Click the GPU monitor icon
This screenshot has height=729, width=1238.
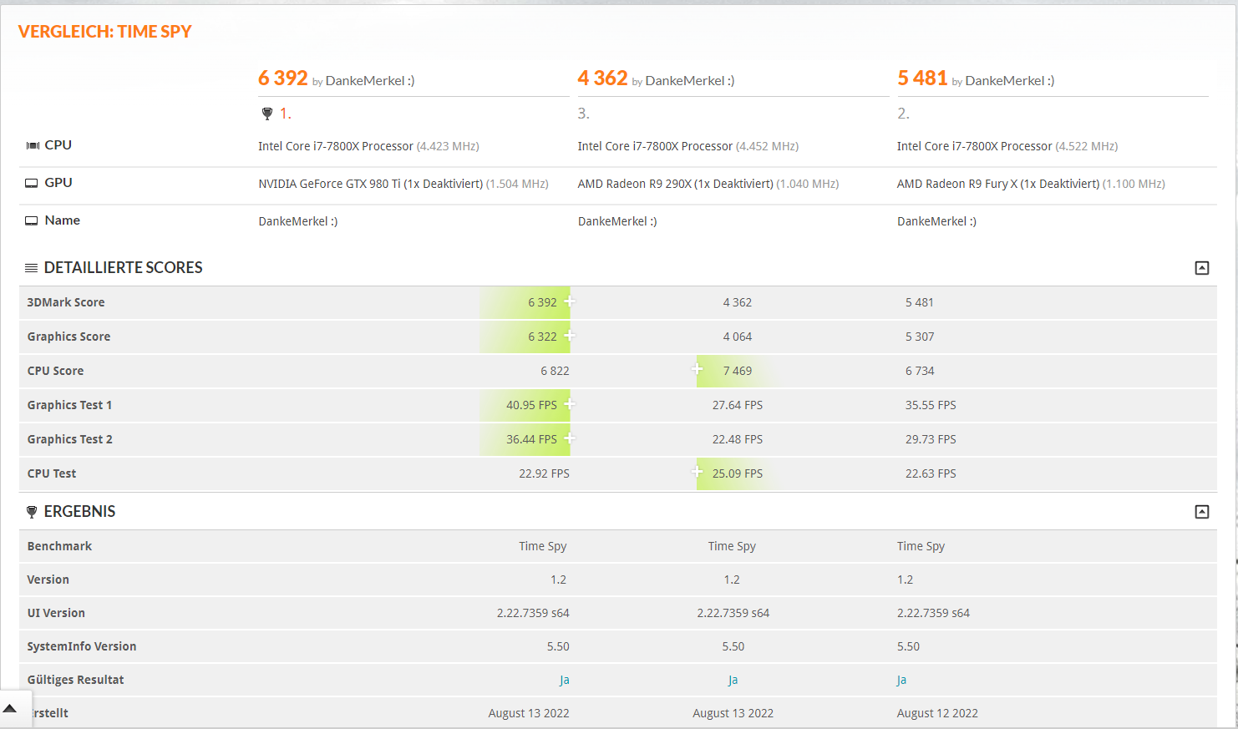tap(32, 183)
